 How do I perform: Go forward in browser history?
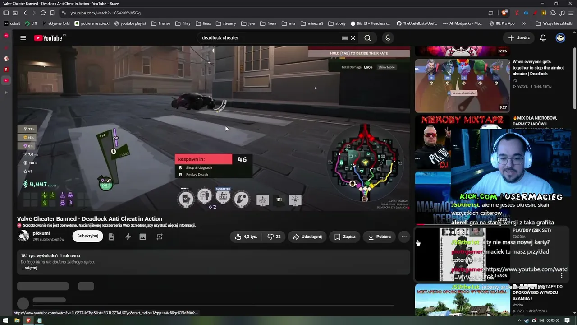tap(34, 13)
